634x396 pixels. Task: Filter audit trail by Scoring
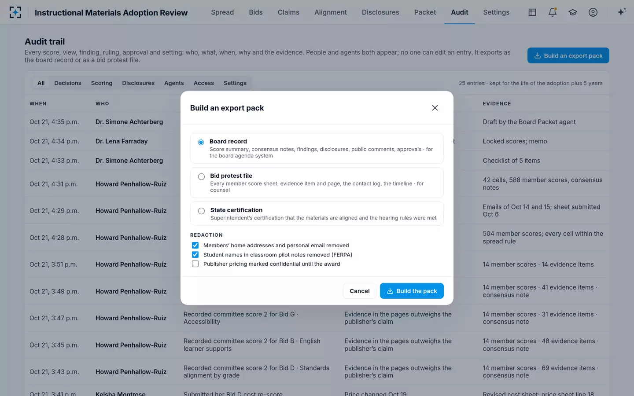(x=102, y=83)
